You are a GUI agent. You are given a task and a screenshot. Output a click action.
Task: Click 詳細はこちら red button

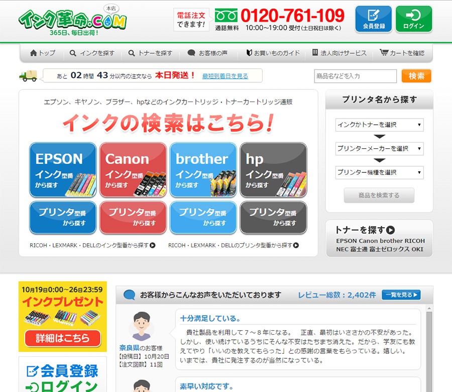click(63, 338)
